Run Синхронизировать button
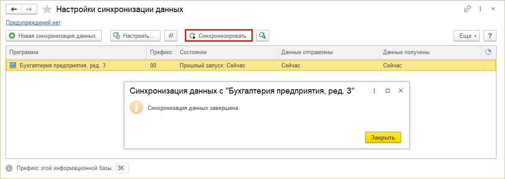 [219, 36]
